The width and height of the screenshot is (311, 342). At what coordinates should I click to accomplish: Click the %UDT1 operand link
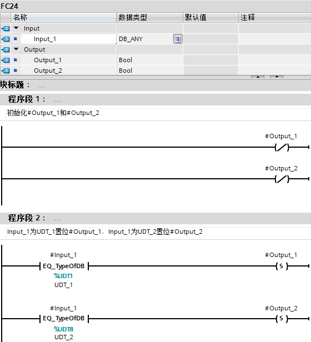click(63, 276)
